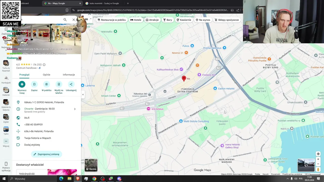This screenshot has height=182, width=324.
Task: Click the Finnkino Itis cinema marker
Action: [x=199, y=75]
